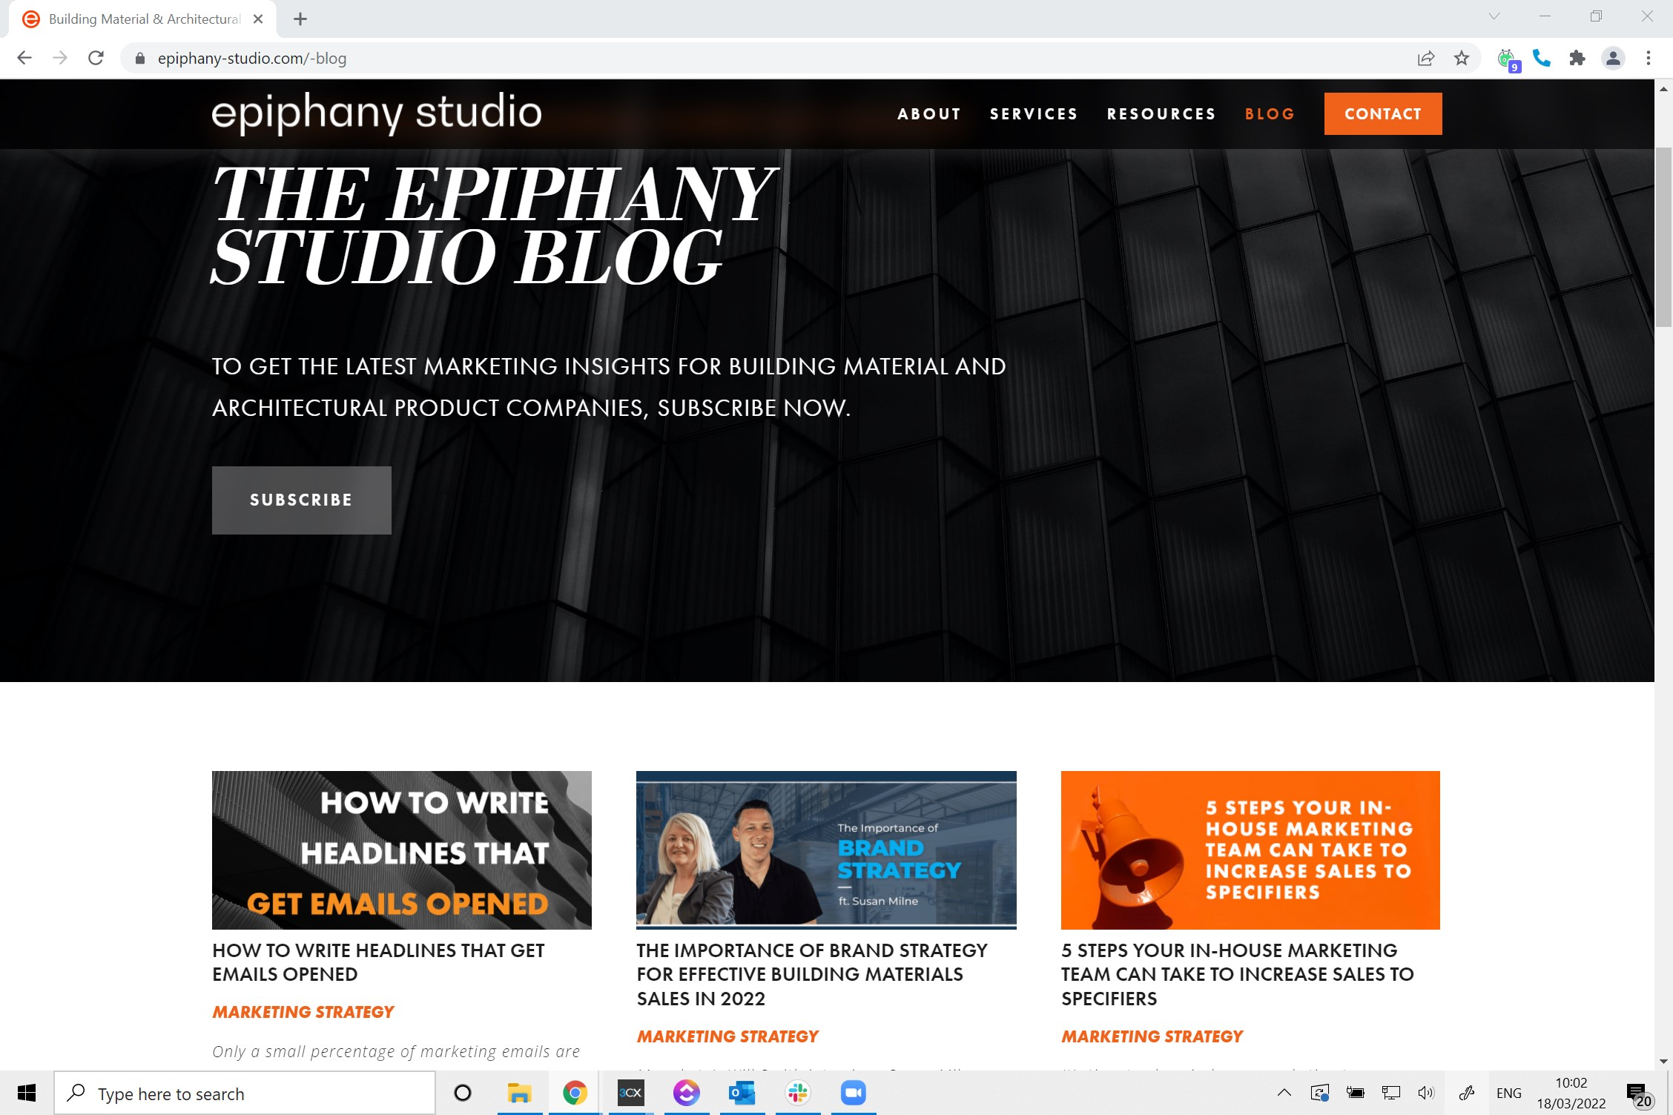Click the scrollbar up arrow

coord(1663,88)
